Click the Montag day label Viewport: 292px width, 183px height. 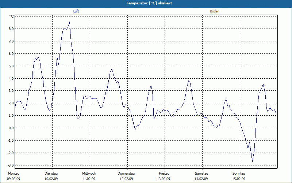coord(14,173)
